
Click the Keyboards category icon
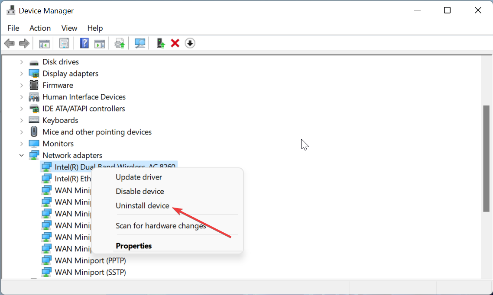click(x=34, y=120)
